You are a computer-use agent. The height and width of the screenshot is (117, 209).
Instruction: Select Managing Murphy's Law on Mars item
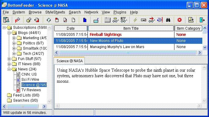(128, 47)
